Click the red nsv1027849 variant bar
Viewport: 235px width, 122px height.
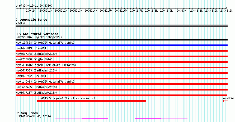pyautogui.click(x=121, y=51)
